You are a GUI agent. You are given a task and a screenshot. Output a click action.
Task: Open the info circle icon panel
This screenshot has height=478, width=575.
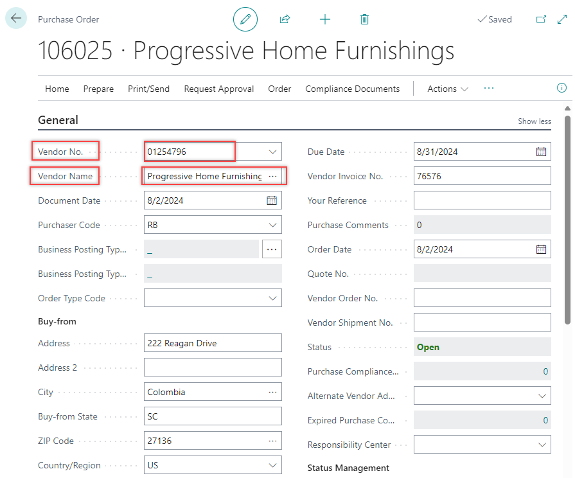(x=562, y=88)
